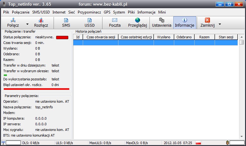
Task: Open the USSD toolbar button
Action: coord(89,20)
